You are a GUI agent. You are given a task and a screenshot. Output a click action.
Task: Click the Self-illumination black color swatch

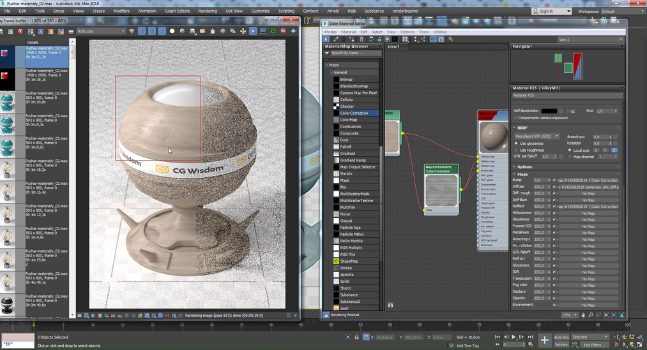549,111
